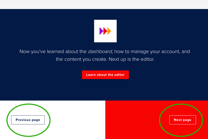Click the three-arrow logo icon
The height and width of the screenshot is (139, 208).
[x=105, y=31]
